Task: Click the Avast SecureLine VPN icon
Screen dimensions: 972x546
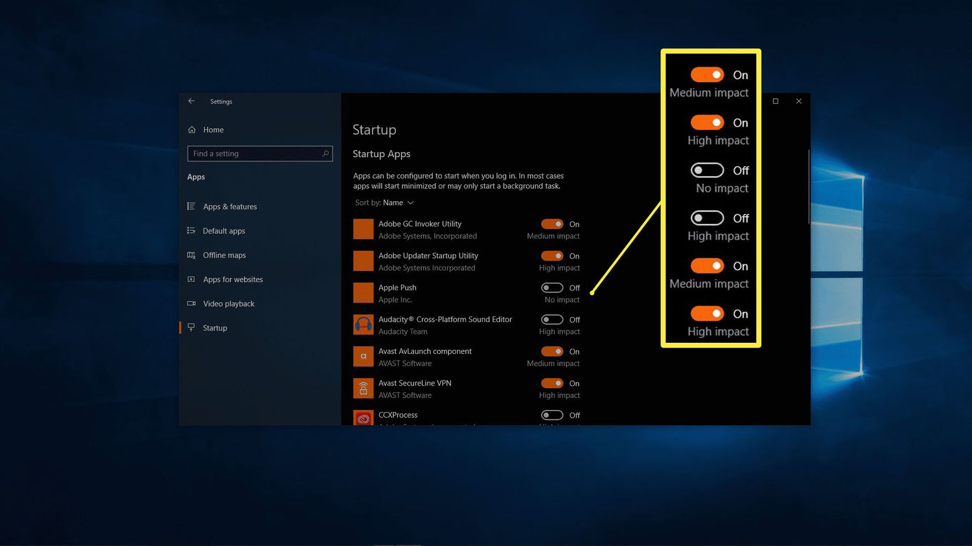Action: (363, 388)
